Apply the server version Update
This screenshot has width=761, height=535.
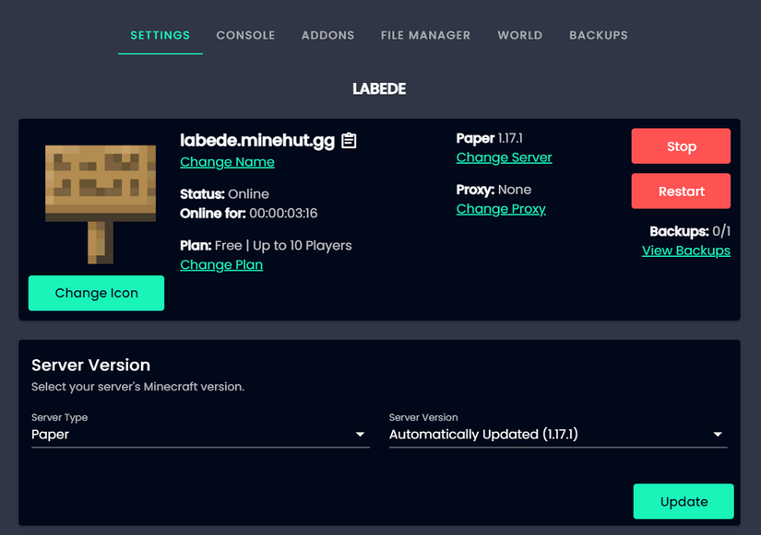click(x=683, y=501)
